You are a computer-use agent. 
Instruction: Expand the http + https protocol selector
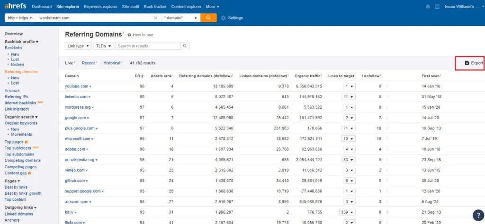click(x=19, y=18)
